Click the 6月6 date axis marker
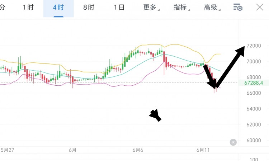The image size is (269, 161). coord(138,150)
